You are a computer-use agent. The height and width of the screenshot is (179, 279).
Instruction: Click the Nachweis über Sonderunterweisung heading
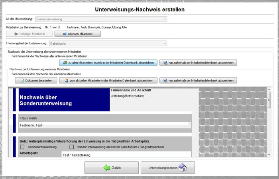pyautogui.click(x=46, y=100)
